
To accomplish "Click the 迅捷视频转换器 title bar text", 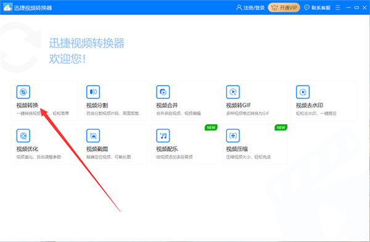I will click(x=33, y=8).
